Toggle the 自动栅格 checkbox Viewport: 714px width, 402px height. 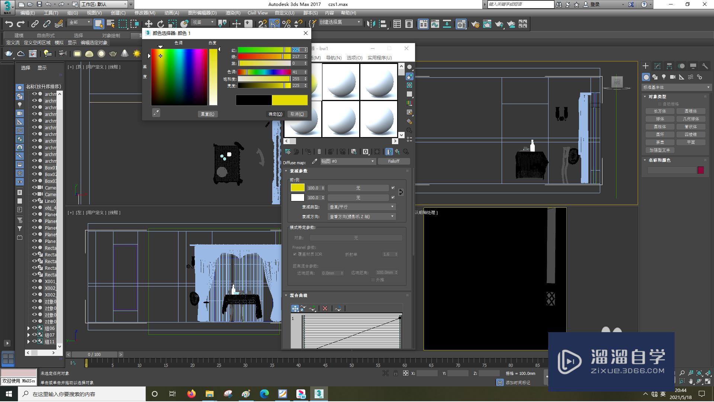660,104
